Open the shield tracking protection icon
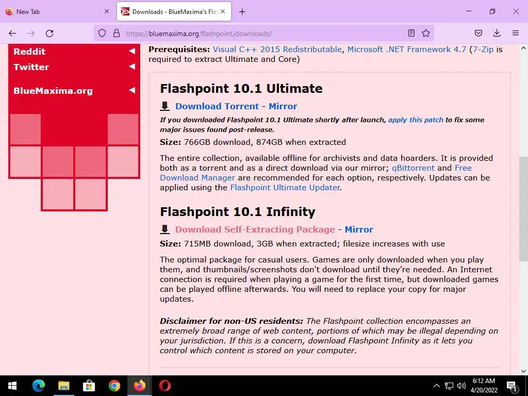528x396 pixels. (x=102, y=33)
